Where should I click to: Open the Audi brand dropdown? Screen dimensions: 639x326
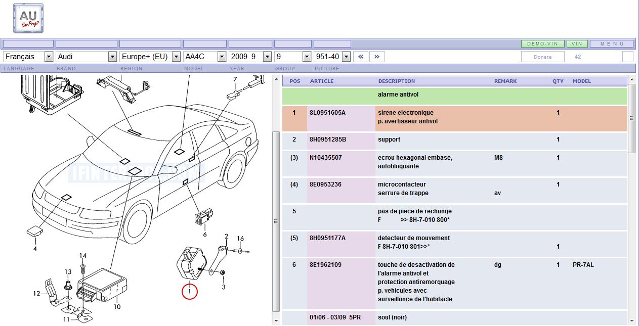point(112,57)
